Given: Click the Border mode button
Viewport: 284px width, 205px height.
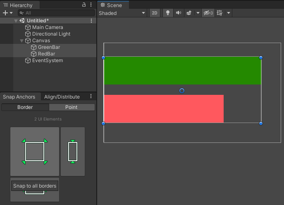Looking at the screenshot, I should coord(25,107).
